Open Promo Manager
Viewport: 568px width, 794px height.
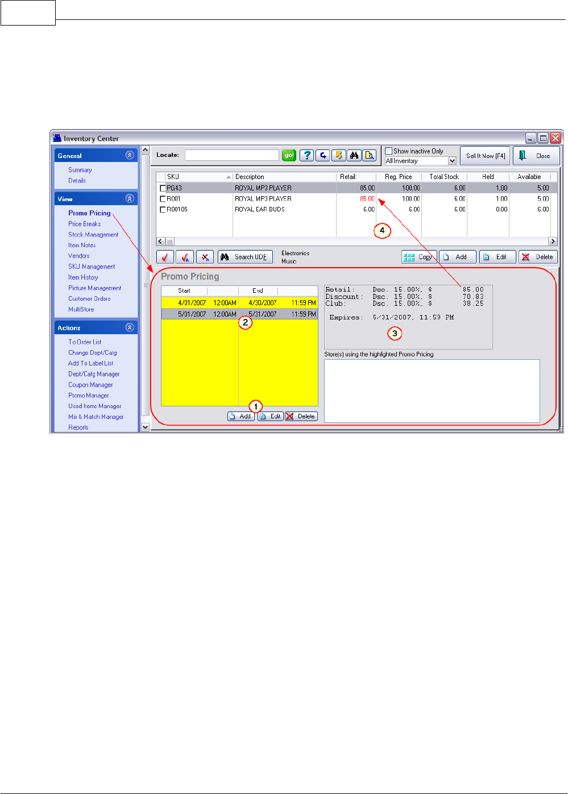[x=89, y=396]
